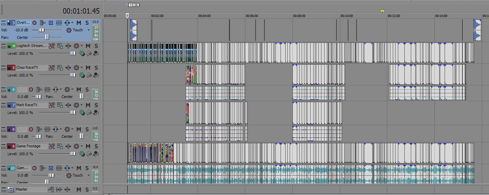Arm track 10 Game audio for record
Screen dimensions: 489x195
tap(34, 168)
